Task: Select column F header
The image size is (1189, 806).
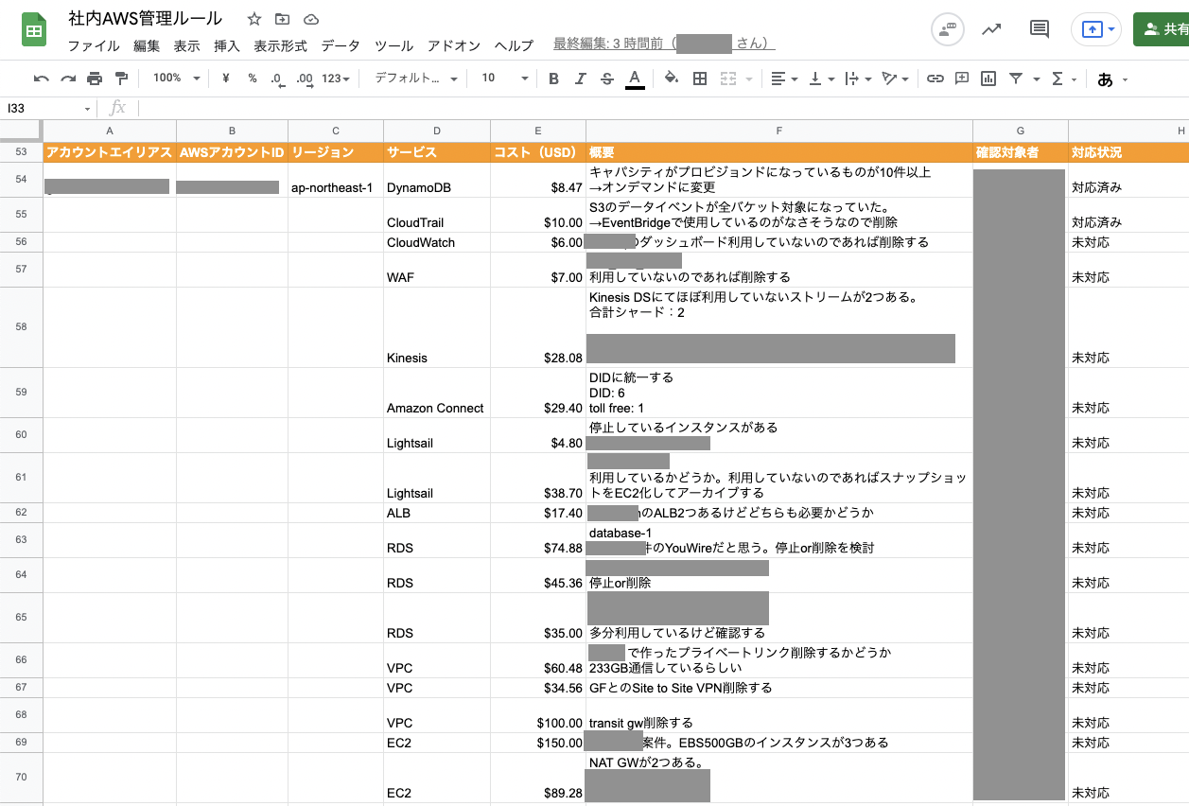Action: tap(778, 131)
